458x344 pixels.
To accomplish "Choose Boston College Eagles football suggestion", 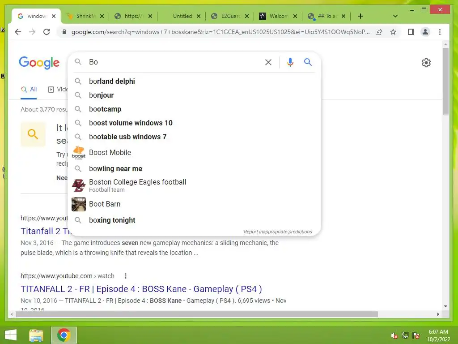I will [194, 185].
